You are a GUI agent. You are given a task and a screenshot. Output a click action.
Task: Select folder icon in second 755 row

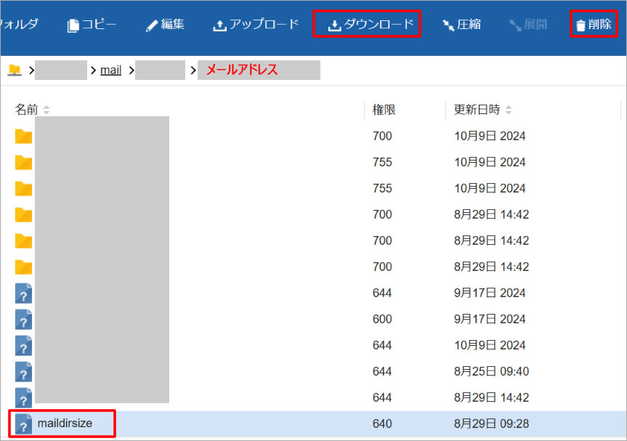[23, 188]
